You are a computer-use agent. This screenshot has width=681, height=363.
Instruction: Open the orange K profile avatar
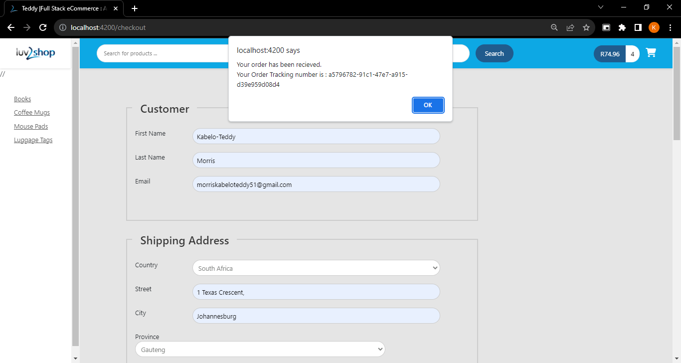(x=654, y=27)
